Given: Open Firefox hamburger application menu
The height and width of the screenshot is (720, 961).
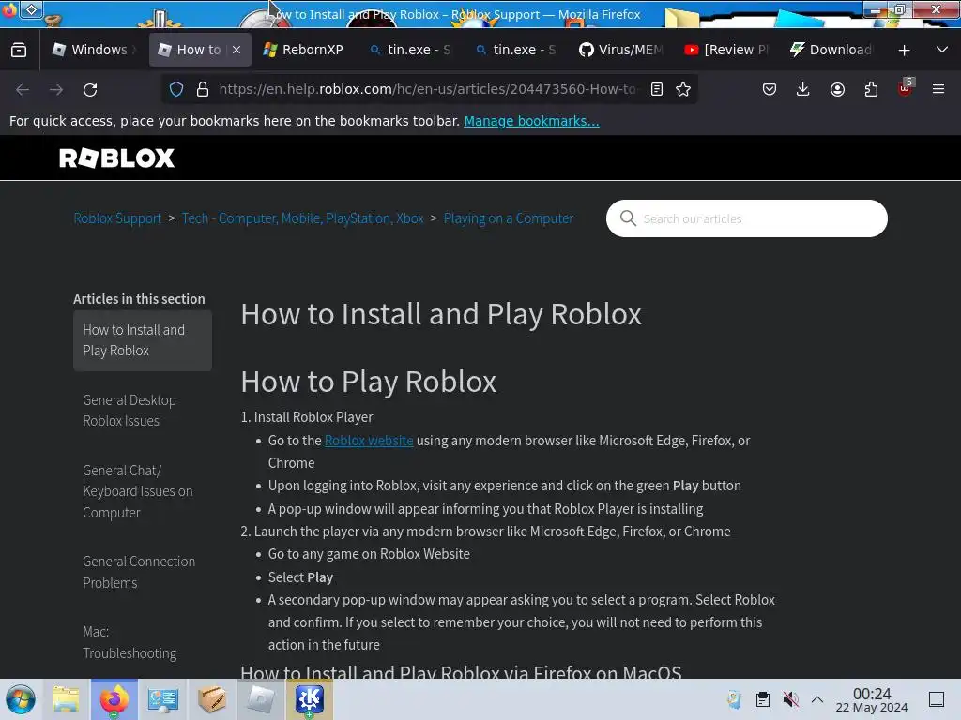Looking at the screenshot, I should [938, 89].
